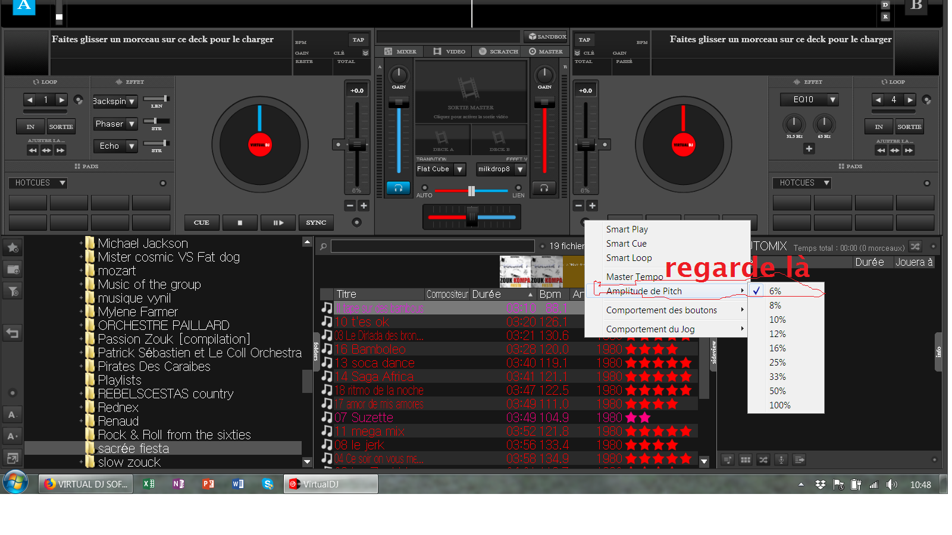Screen dimensions: 952x535
Task: Stop deck A playback
Action: 240,222
